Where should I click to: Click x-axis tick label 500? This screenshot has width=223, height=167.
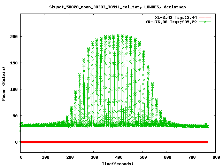tap(143, 157)
